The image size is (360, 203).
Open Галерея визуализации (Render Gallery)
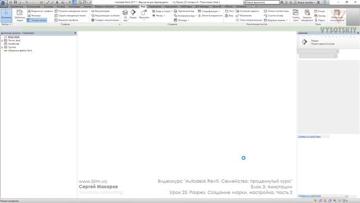pos(105,20)
